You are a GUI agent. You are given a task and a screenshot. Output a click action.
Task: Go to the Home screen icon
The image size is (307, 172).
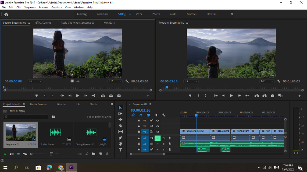(6, 14)
